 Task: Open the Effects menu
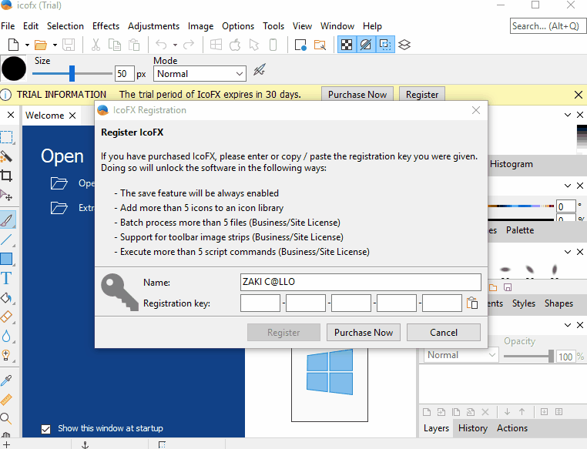(106, 26)
